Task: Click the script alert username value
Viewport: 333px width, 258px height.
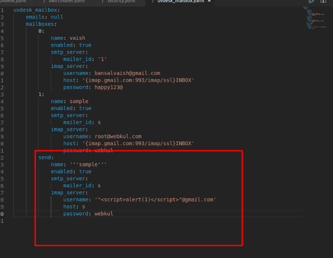Action: 155,200
